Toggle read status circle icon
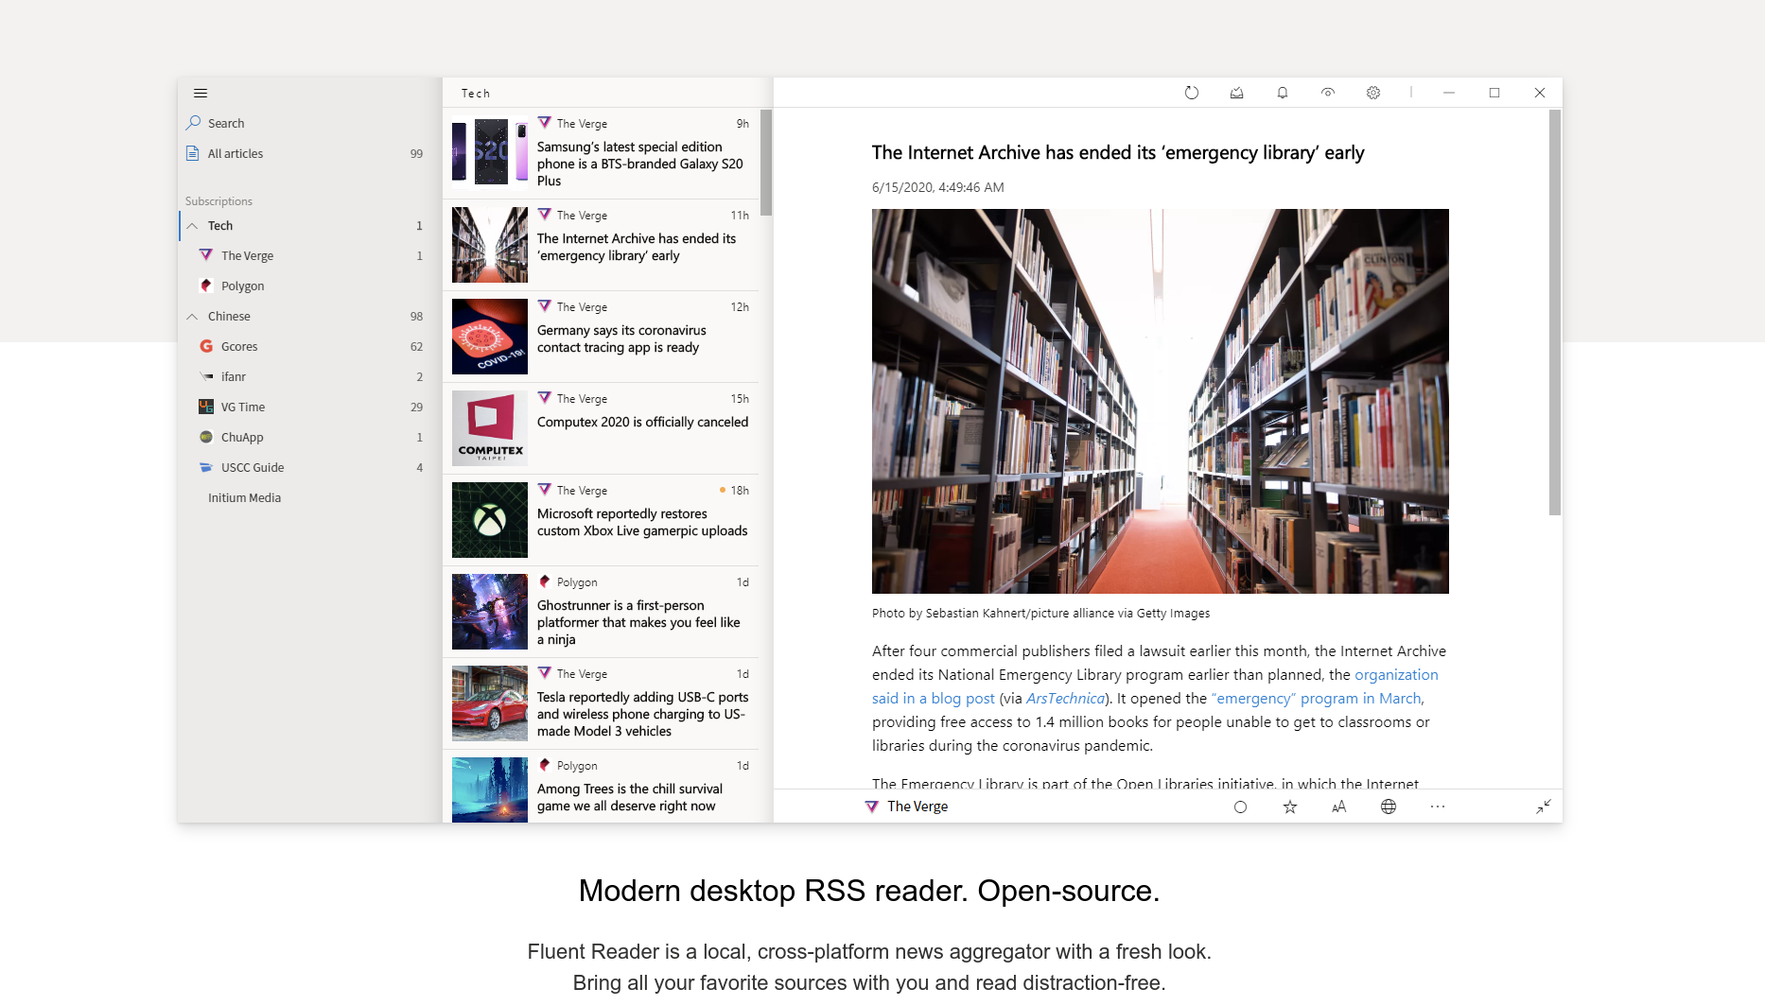 tap(1241, 807)
